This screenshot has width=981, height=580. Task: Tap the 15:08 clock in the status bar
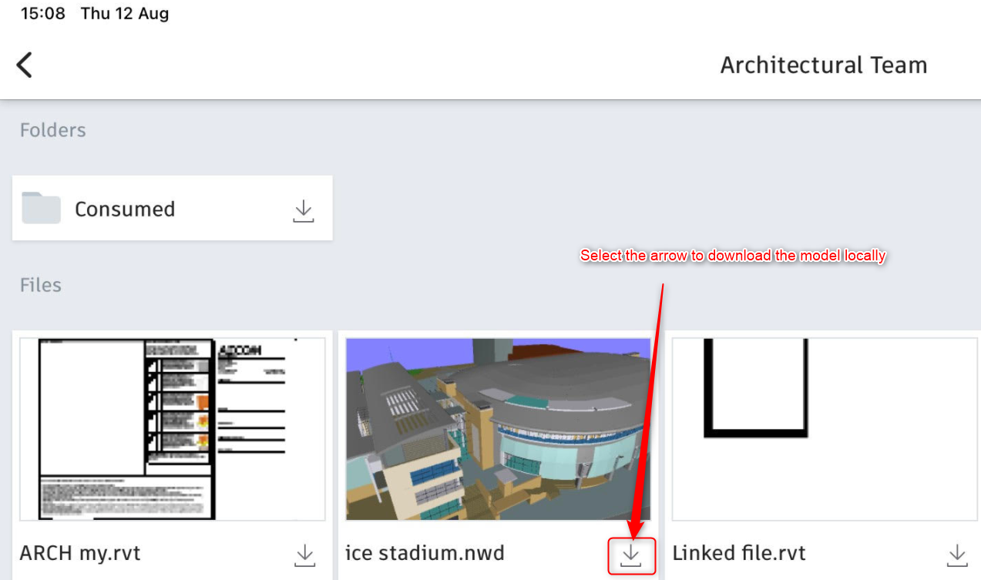point(42,12)
